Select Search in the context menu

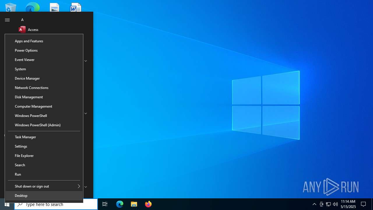(44, 165)
